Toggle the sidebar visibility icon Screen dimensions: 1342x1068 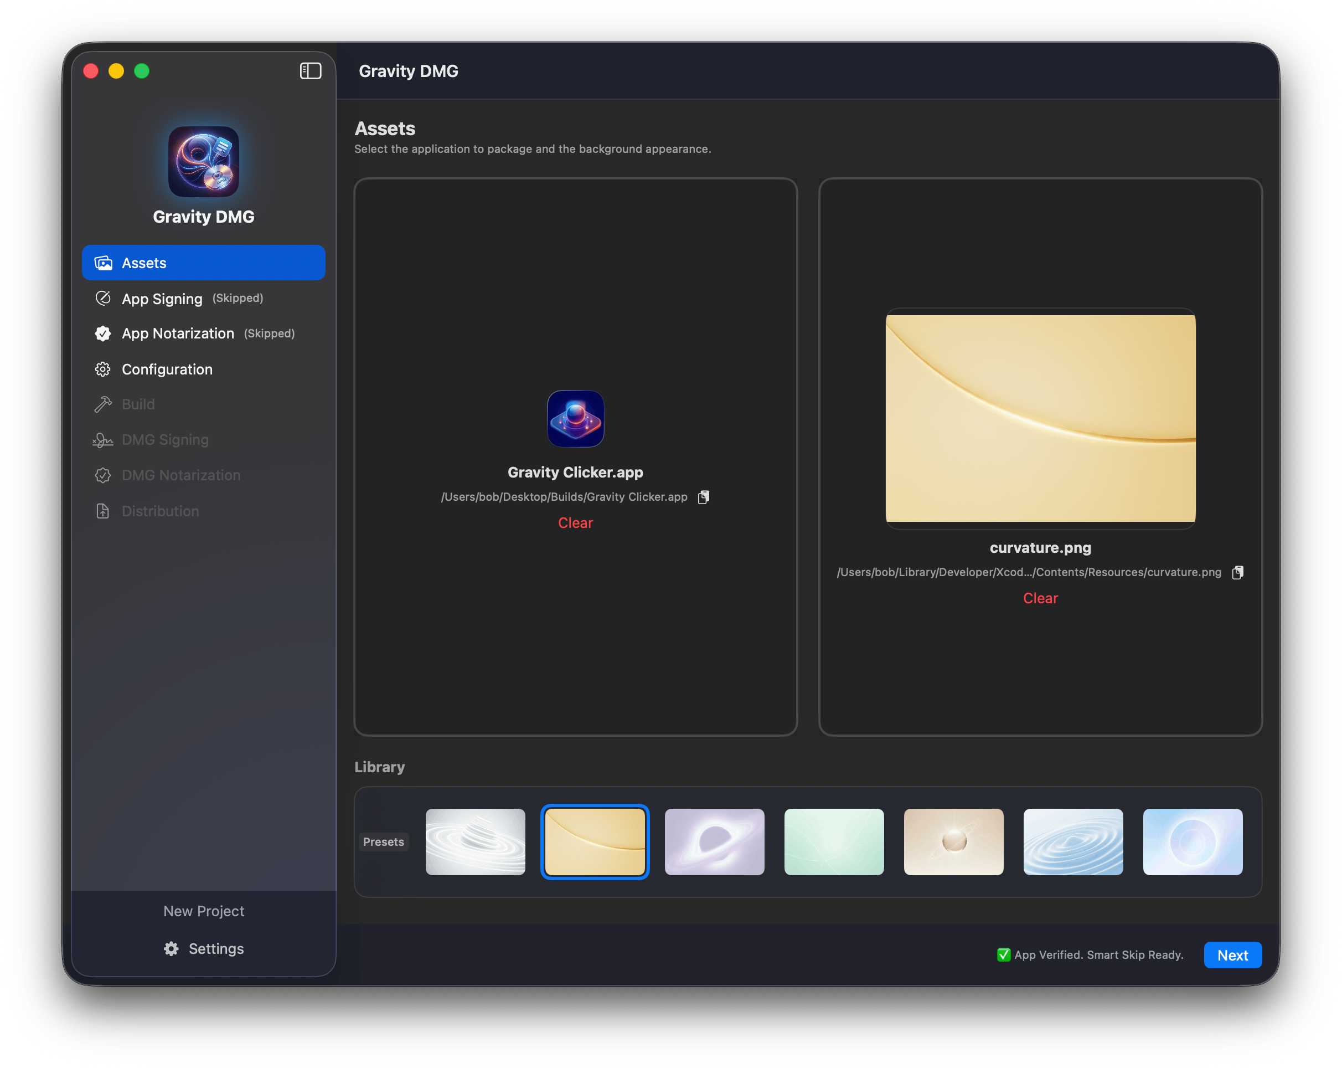click(x=310, y=71)
